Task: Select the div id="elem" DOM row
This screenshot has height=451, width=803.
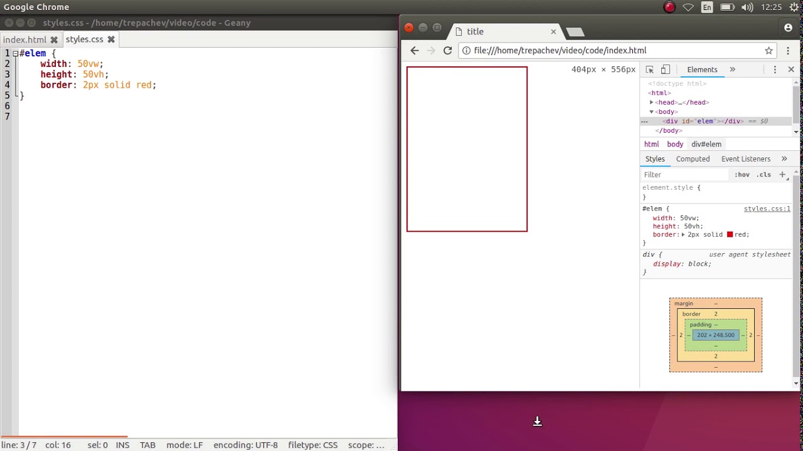Action: 716,121
